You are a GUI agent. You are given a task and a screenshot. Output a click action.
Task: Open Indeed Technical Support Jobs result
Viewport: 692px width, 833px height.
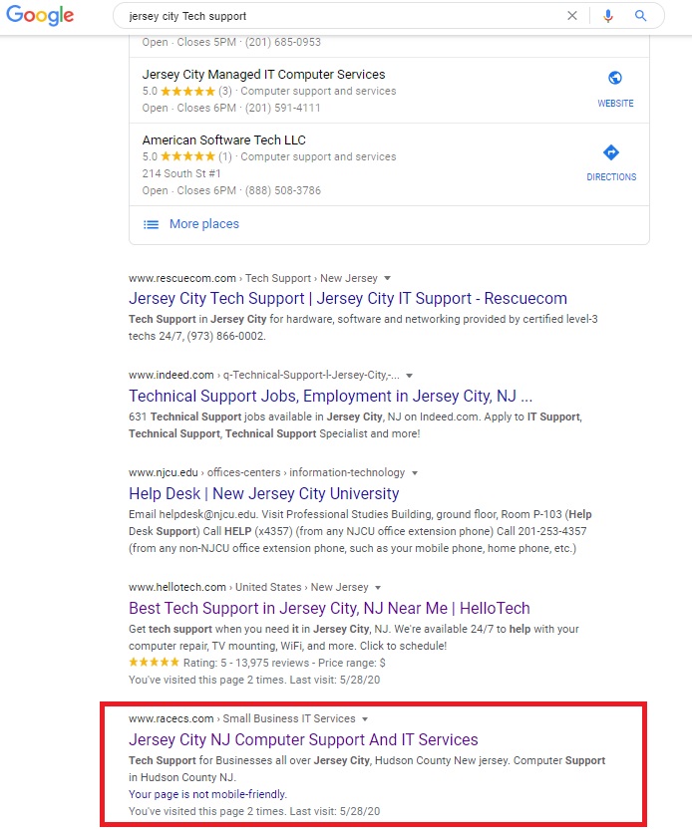pyautogui.click(x=330, y=397)
